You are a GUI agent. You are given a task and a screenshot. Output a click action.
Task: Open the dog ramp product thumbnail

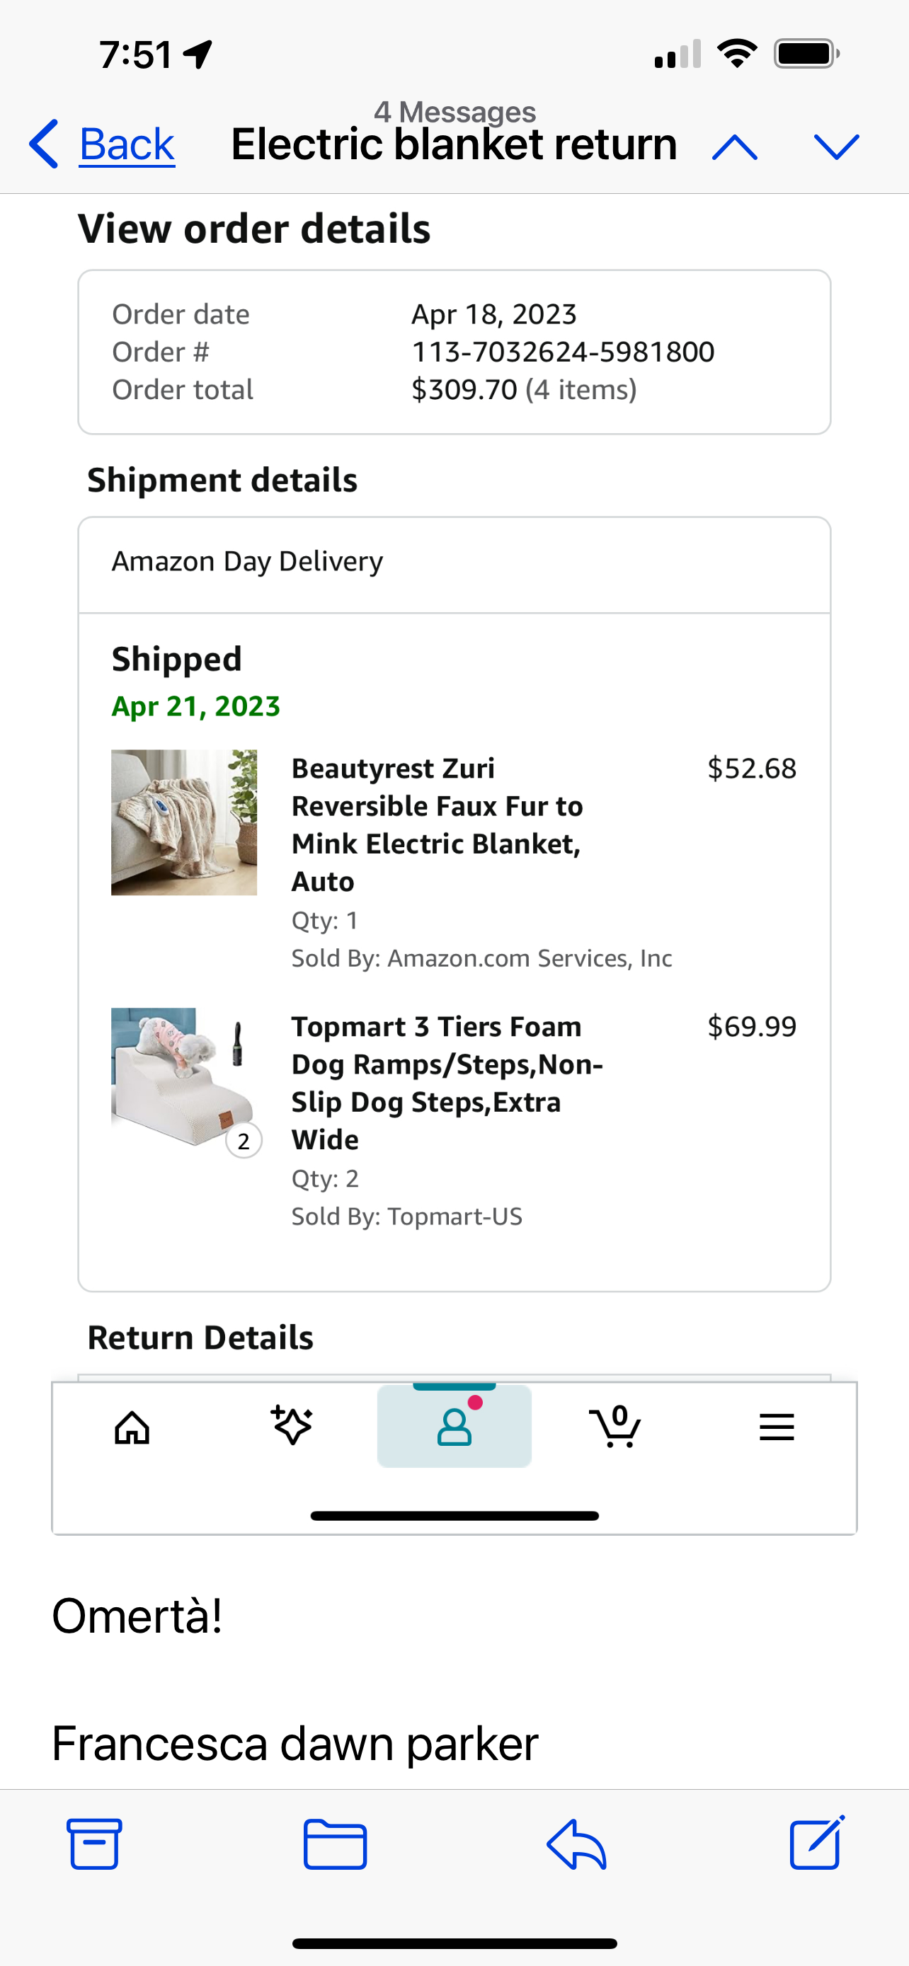tap(184, 1079)
